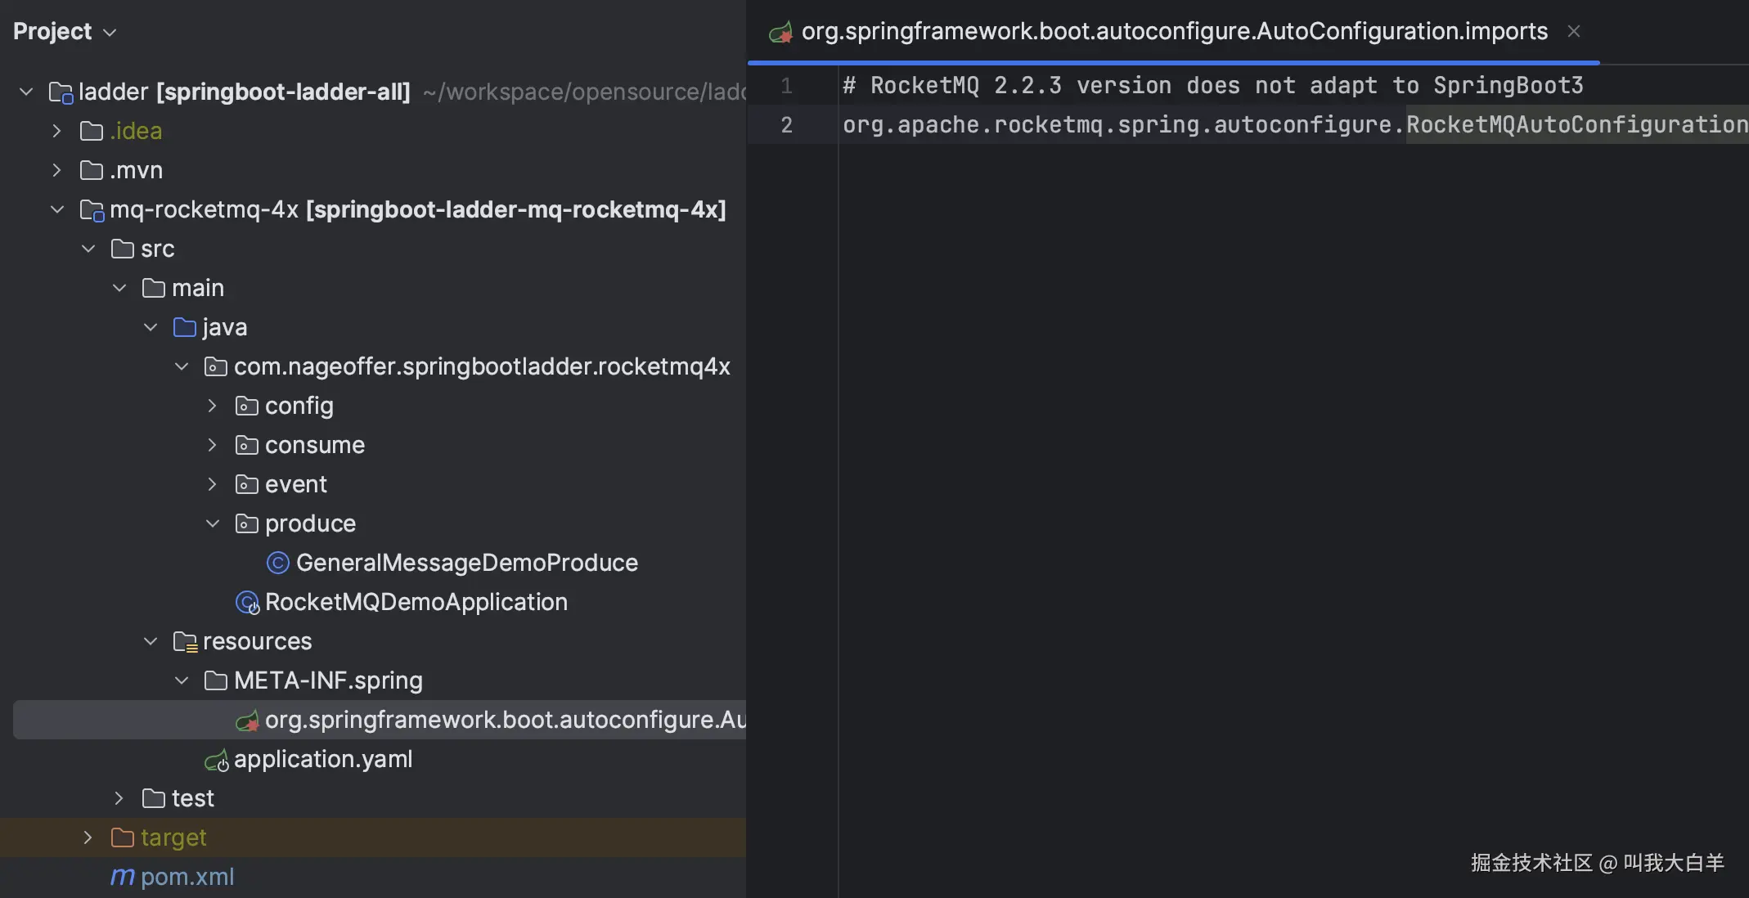Click the orange target folder icon

coord(122,837)
